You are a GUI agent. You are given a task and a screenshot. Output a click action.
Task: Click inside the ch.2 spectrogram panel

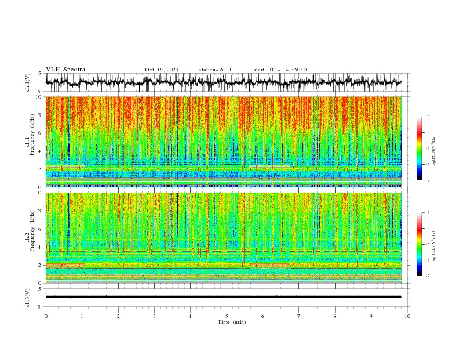pyautogui.click(x=224, y=238)
